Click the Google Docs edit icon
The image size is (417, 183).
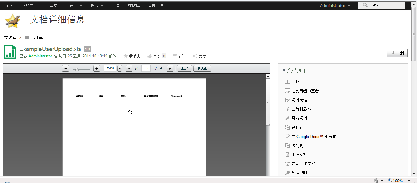click(287, 137)
